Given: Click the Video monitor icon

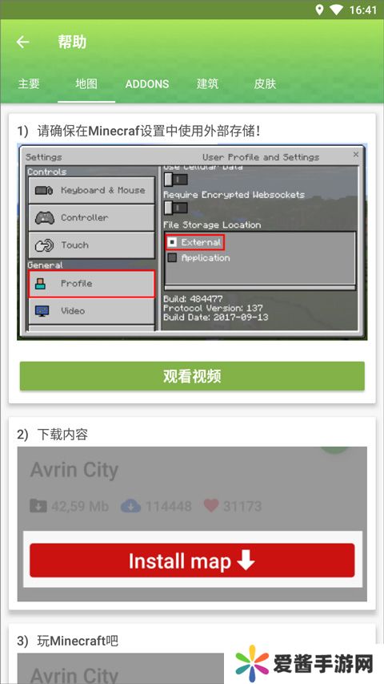Looking at the screenshot, I should [42, 311].
